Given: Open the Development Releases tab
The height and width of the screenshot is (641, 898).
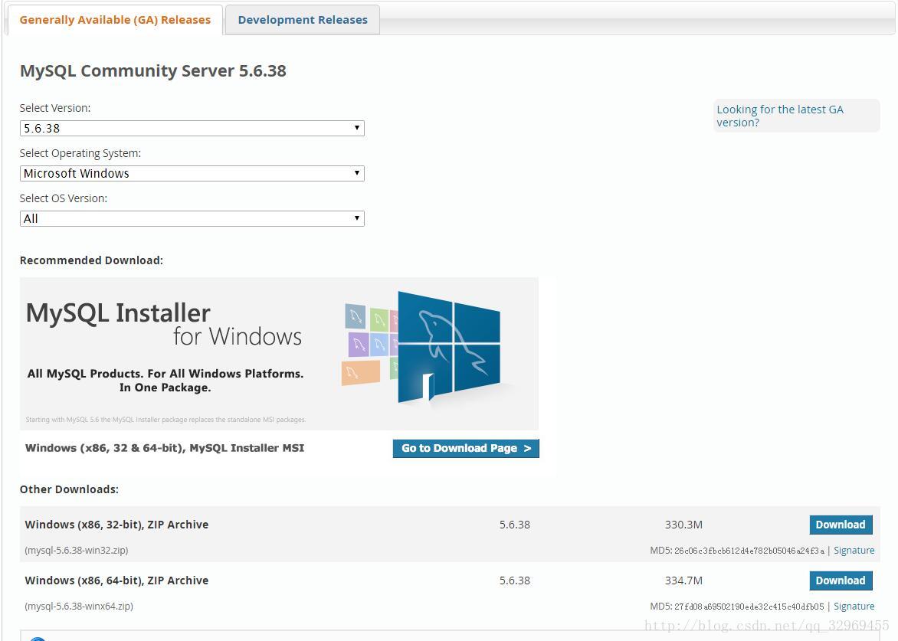Looking at the screenshot, I should [x=303, y=20].
